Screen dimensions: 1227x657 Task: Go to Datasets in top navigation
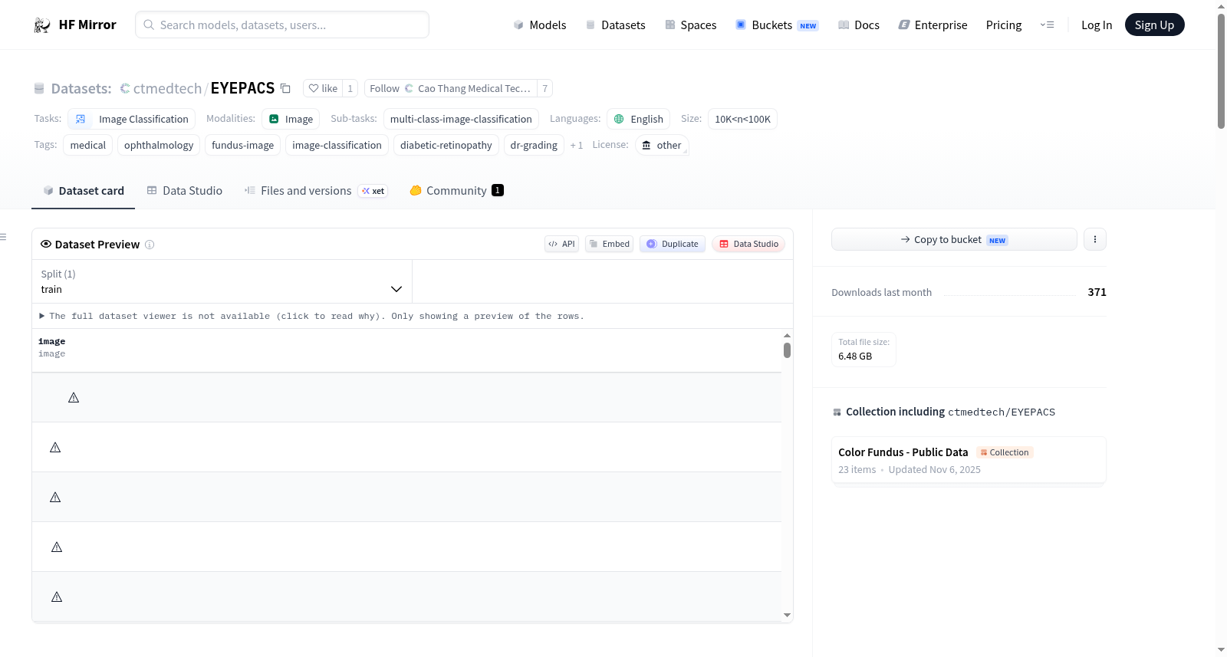click(616, 25)
